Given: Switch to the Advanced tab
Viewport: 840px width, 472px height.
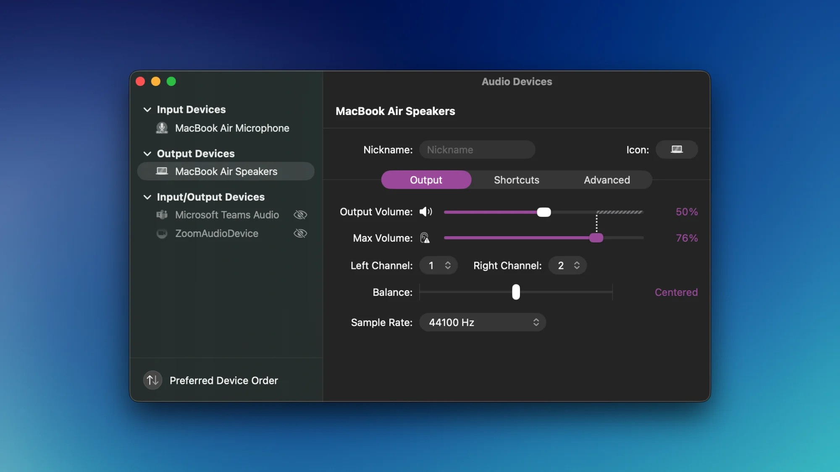Looking at the screenshot, I should (x=606, y=180).
